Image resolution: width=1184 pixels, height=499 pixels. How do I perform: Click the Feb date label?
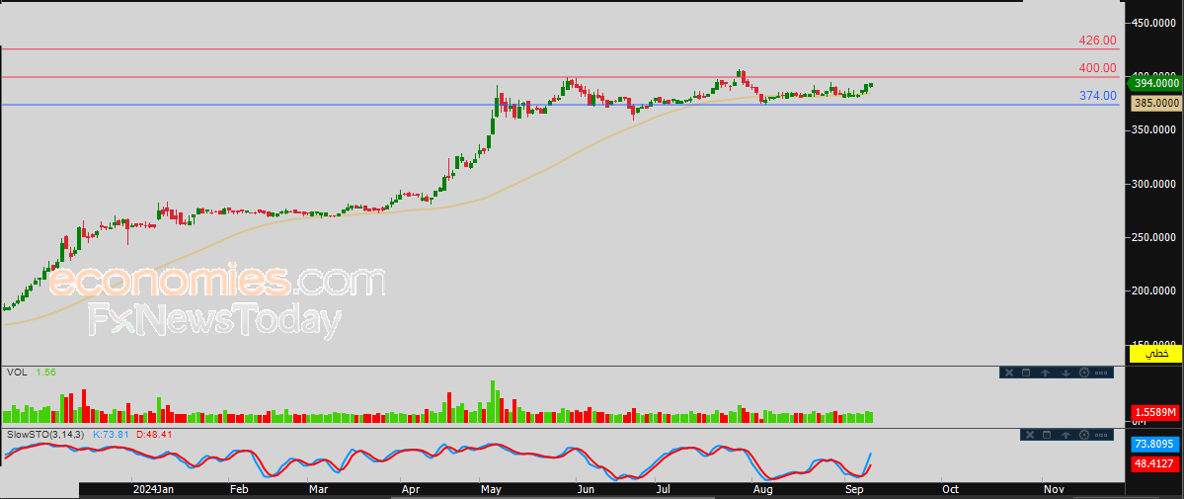pos(239,490)
